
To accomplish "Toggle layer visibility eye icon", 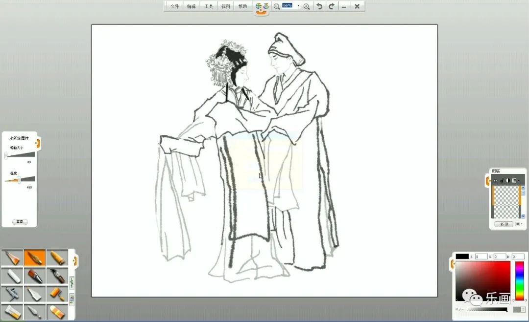I will pos(495,180).
